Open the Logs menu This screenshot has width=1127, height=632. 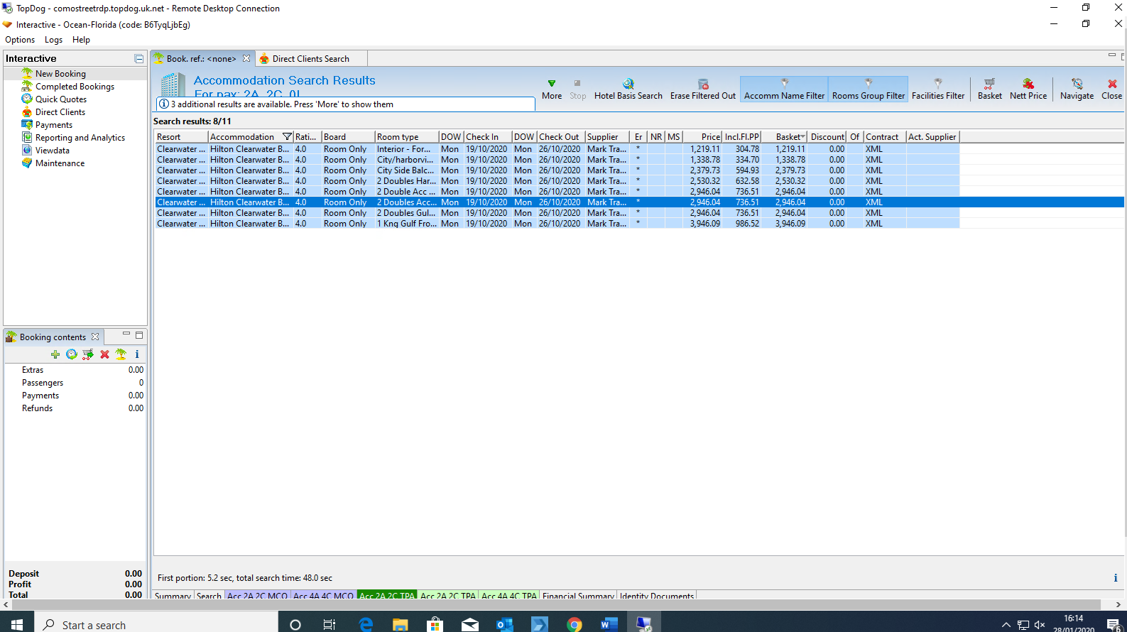[x=54, y=40]
